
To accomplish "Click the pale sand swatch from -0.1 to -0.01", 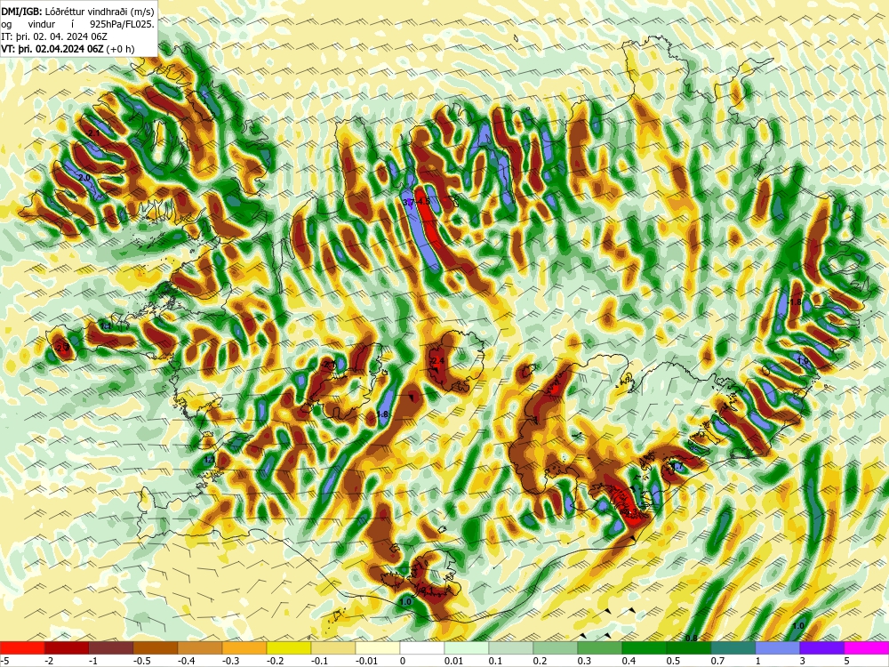I will coord(333,647).
